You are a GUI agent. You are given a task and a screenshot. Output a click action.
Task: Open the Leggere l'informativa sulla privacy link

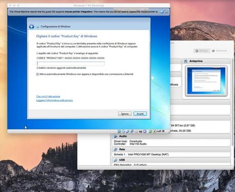coord(55,100)
